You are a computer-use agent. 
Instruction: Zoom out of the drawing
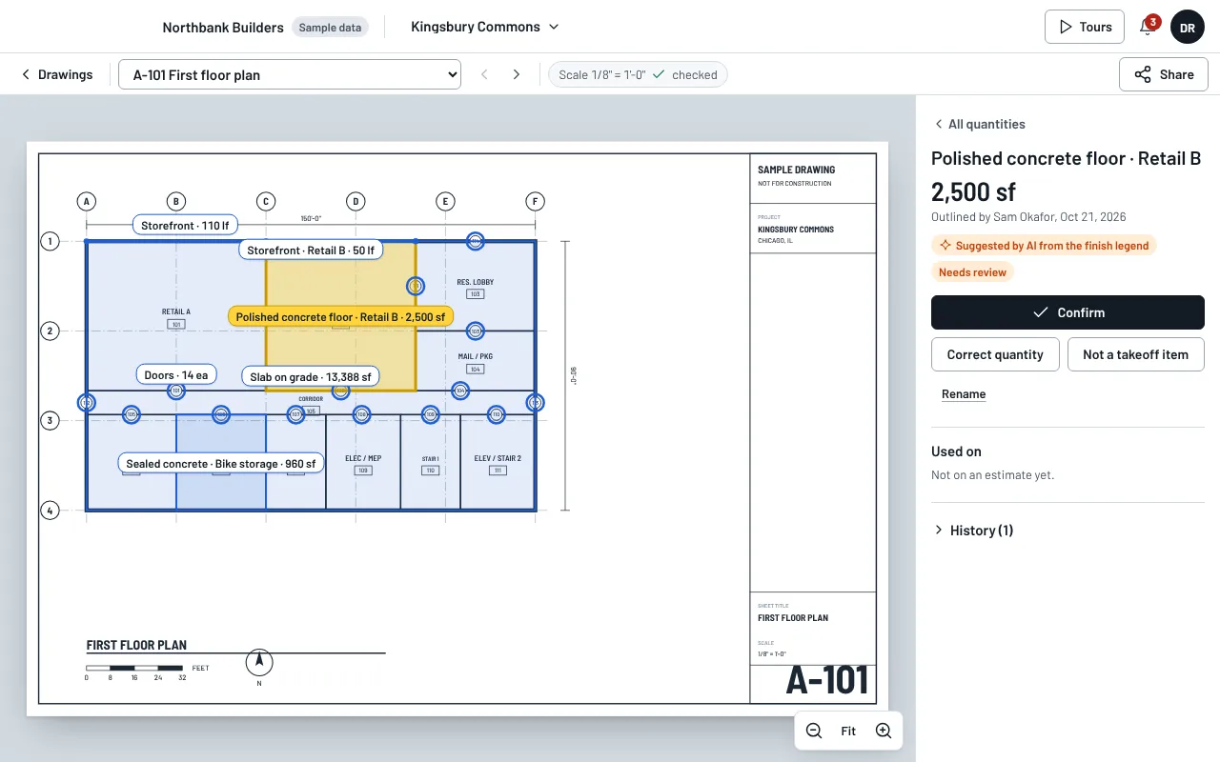click(x=814, y=731)
